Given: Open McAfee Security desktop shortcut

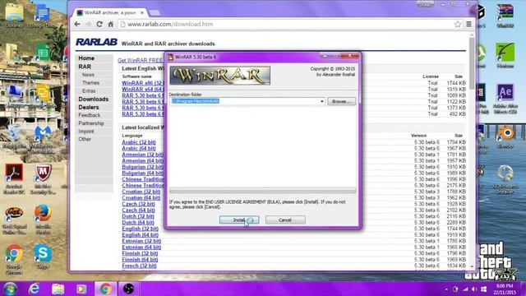Looking at the screenshot, I should pos(43,179).
